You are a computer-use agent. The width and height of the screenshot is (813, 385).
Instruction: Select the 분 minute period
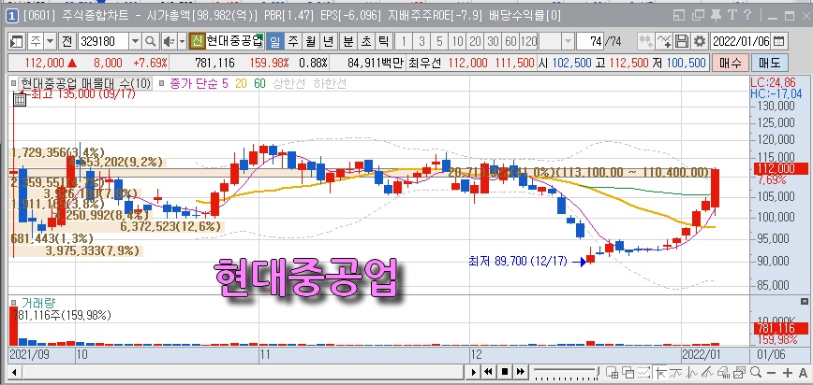(x=347, y=41)
